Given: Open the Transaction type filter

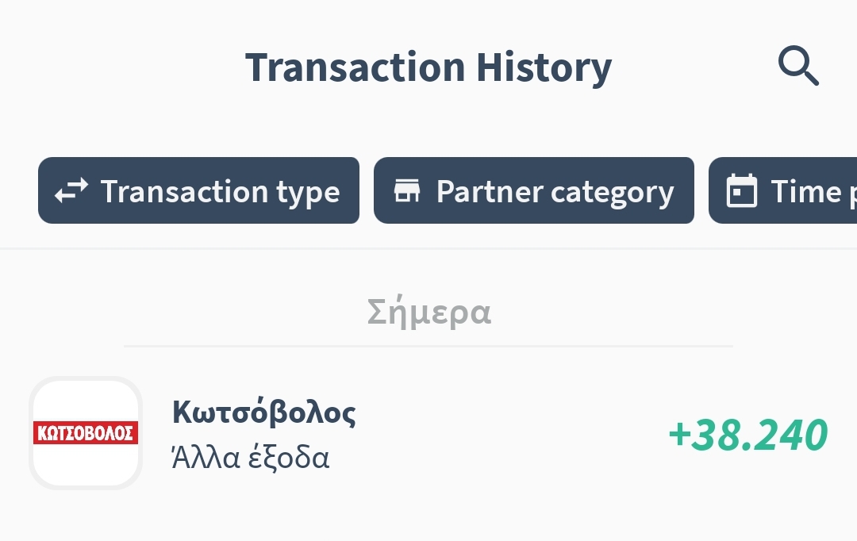Looking at the screenshot, I should point(199,190).
